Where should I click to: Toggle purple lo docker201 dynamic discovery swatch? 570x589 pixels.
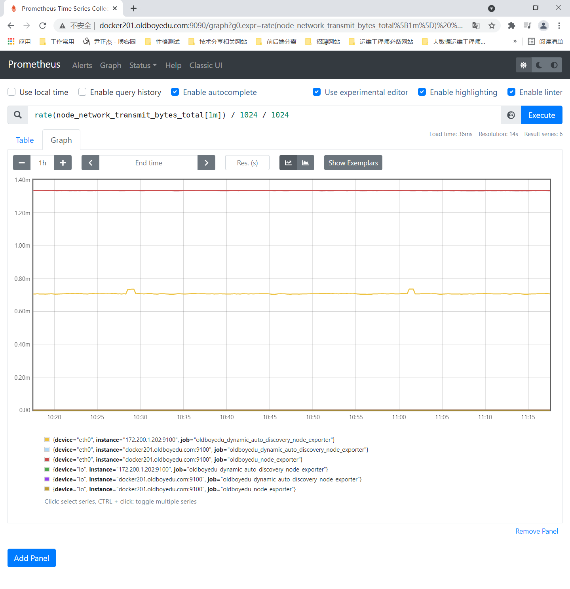[47, 479]
